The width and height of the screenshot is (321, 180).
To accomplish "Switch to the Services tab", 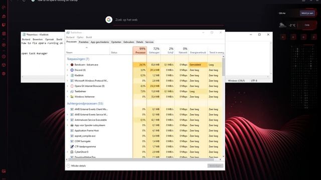I will click(x=149, y=42).
